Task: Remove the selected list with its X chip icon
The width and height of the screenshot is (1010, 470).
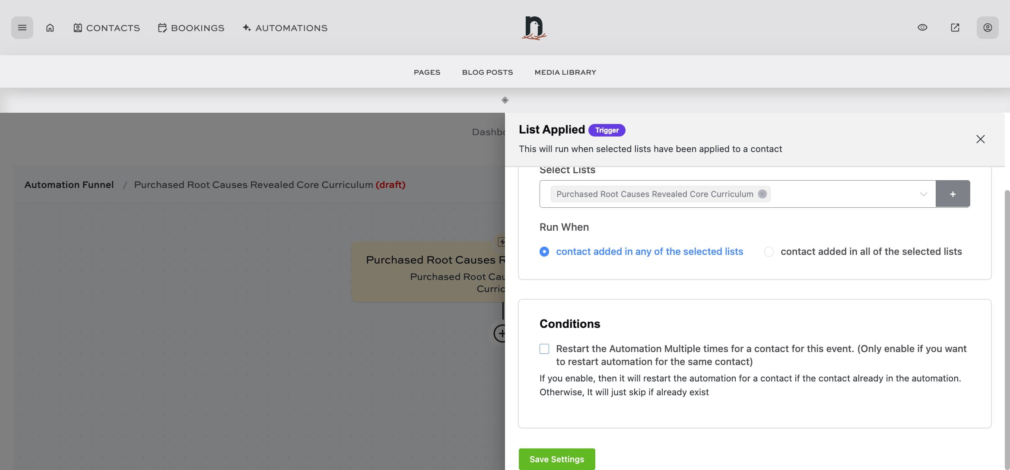Action: point(762,194)
